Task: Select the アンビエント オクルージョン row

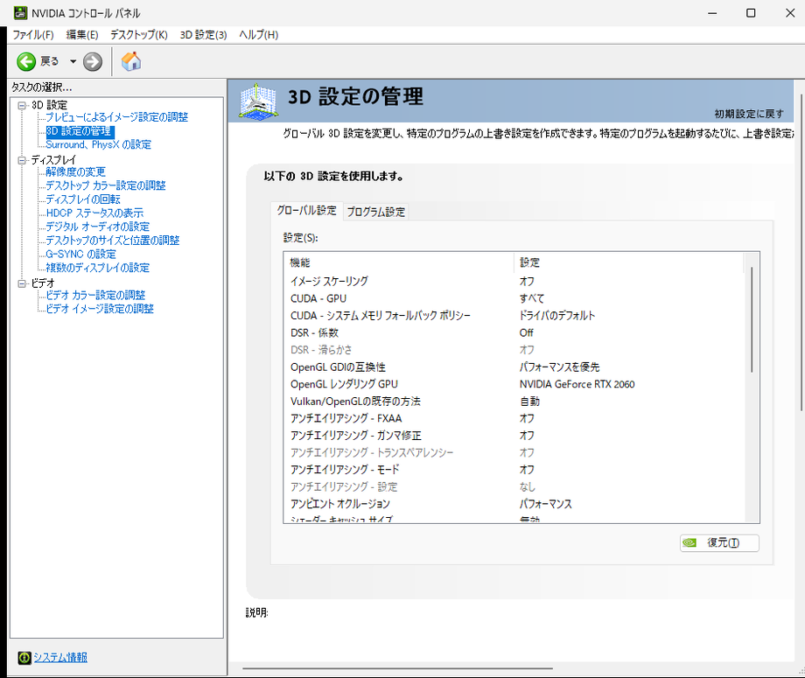Action: 514,504
